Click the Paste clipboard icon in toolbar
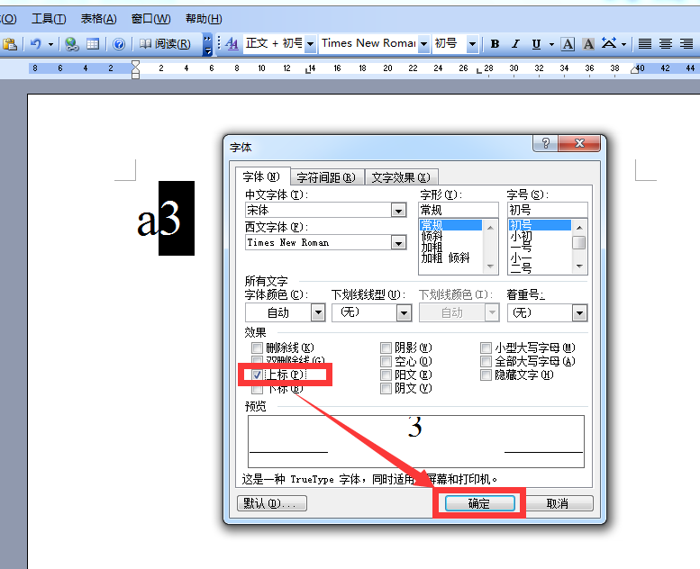 9,44
